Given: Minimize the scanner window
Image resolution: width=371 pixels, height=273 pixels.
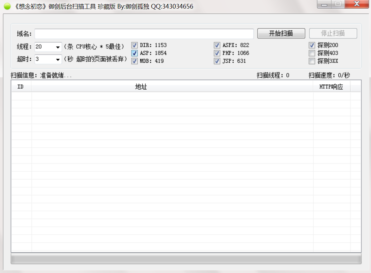Looking at the screenshot, I should point(324,4).
